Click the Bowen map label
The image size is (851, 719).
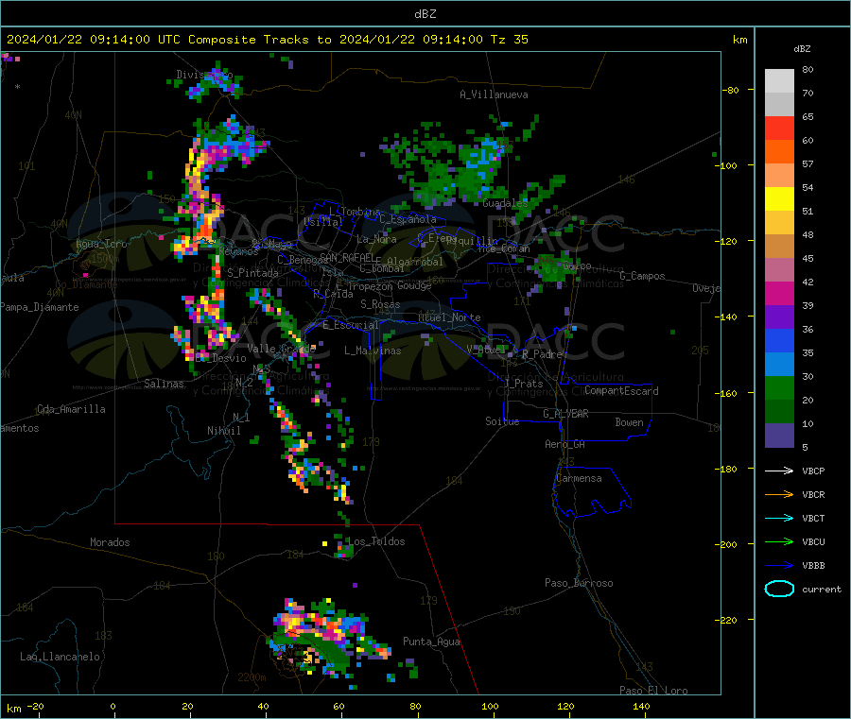pos(629,422)
